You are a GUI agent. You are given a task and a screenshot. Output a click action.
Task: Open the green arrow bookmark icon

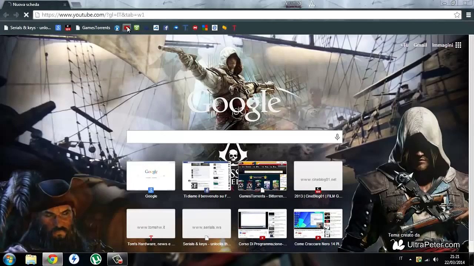pyautogui.click(x=137, y=28)
